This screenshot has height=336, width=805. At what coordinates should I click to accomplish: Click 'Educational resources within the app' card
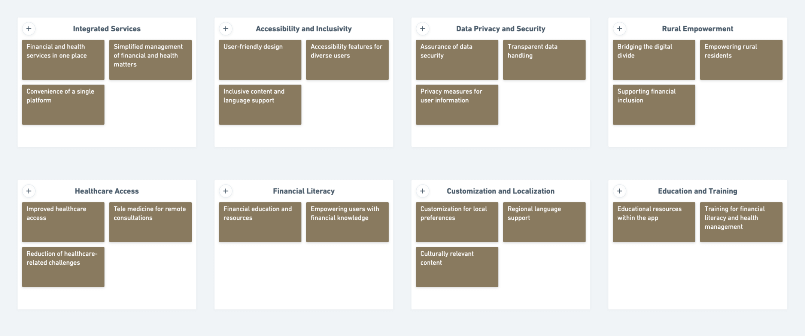point(654,222)
